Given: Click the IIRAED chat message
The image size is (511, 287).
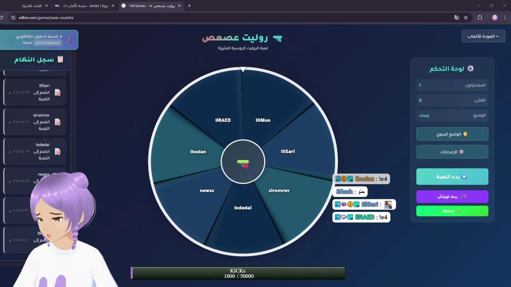Looking at the screenshot, I should 361,217.
